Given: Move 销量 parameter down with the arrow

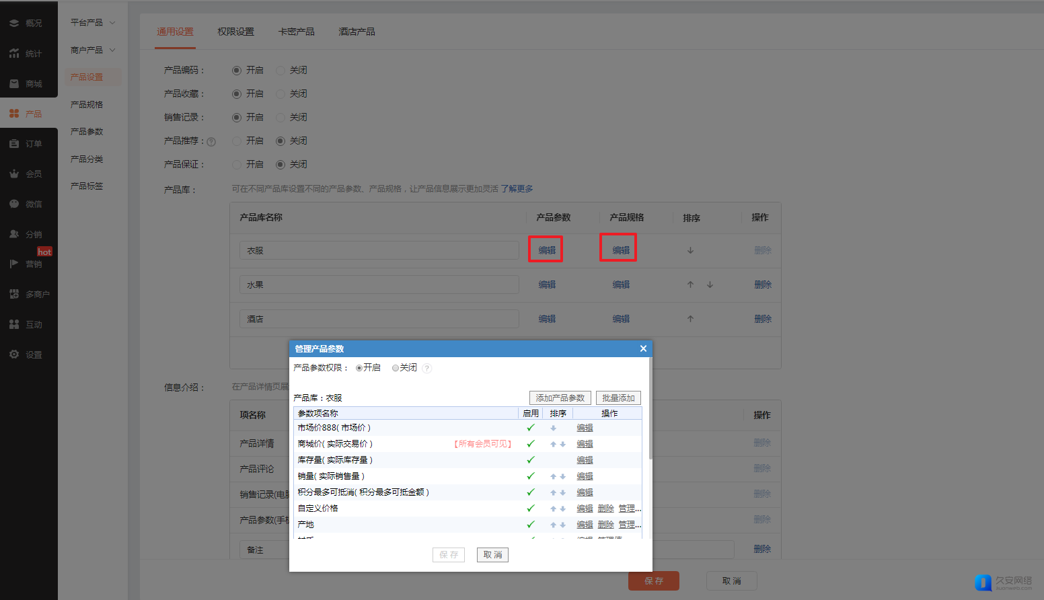Looking at the screenshot, I should (563, 476).
